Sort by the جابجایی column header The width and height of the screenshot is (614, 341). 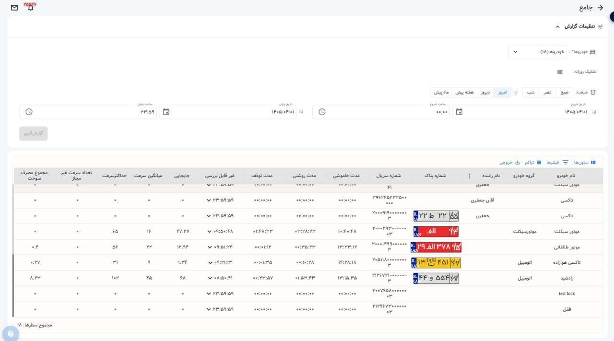(183, 176)
